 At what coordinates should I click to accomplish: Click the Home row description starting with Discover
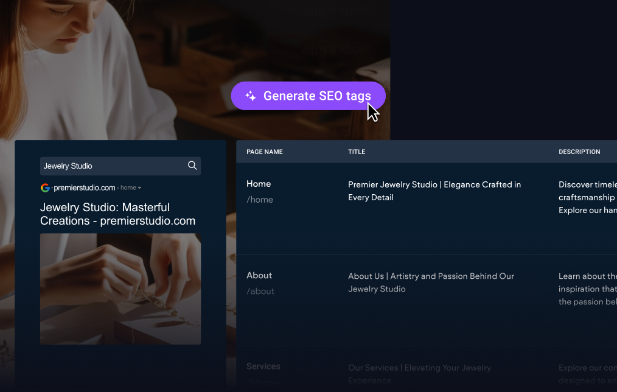tap(587, 197)
